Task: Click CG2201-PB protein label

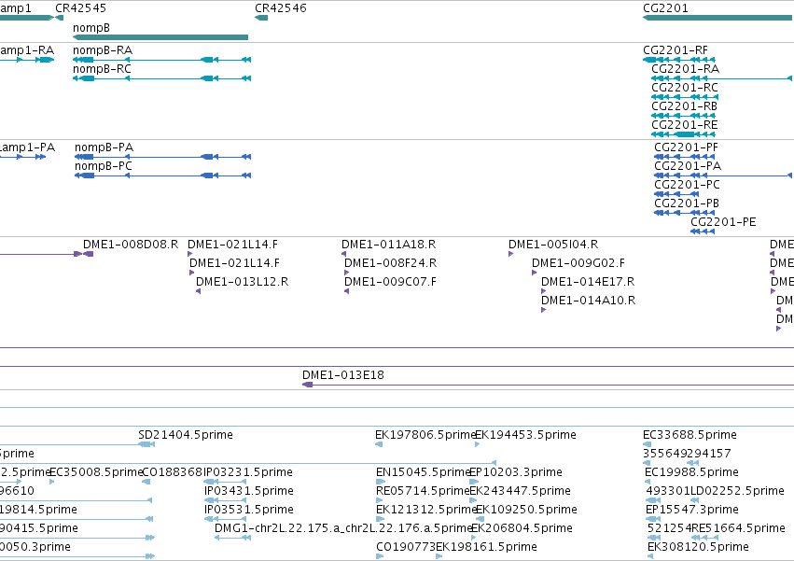Action: (x=687, y=203)
